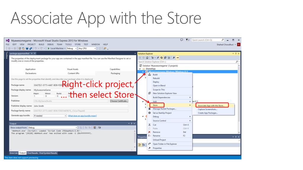Select Manage NuGet Packages in context menu

click(164, 109)
